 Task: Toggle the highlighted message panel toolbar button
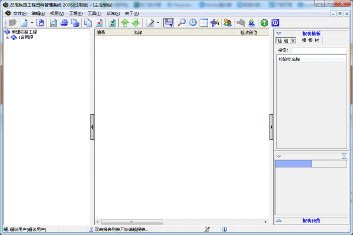[168, 23]
